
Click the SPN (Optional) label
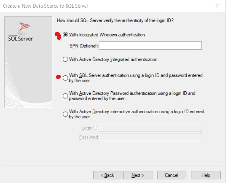tap(84, 46)
